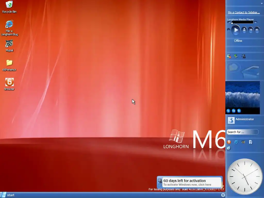The image size is (264, 198).
Task: Launch Browzar from the desktop
Action: point(9,84)
